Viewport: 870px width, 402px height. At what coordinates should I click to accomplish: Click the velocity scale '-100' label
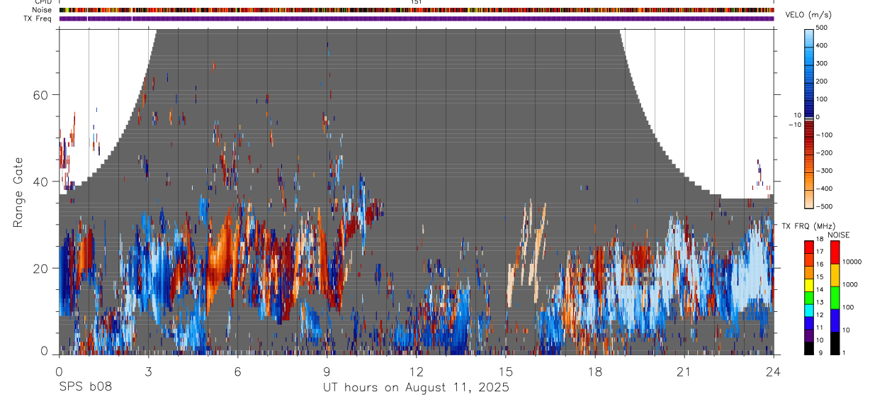[825, 135]
